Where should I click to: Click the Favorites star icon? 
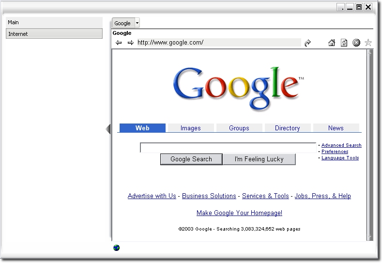tap(368, 43)
